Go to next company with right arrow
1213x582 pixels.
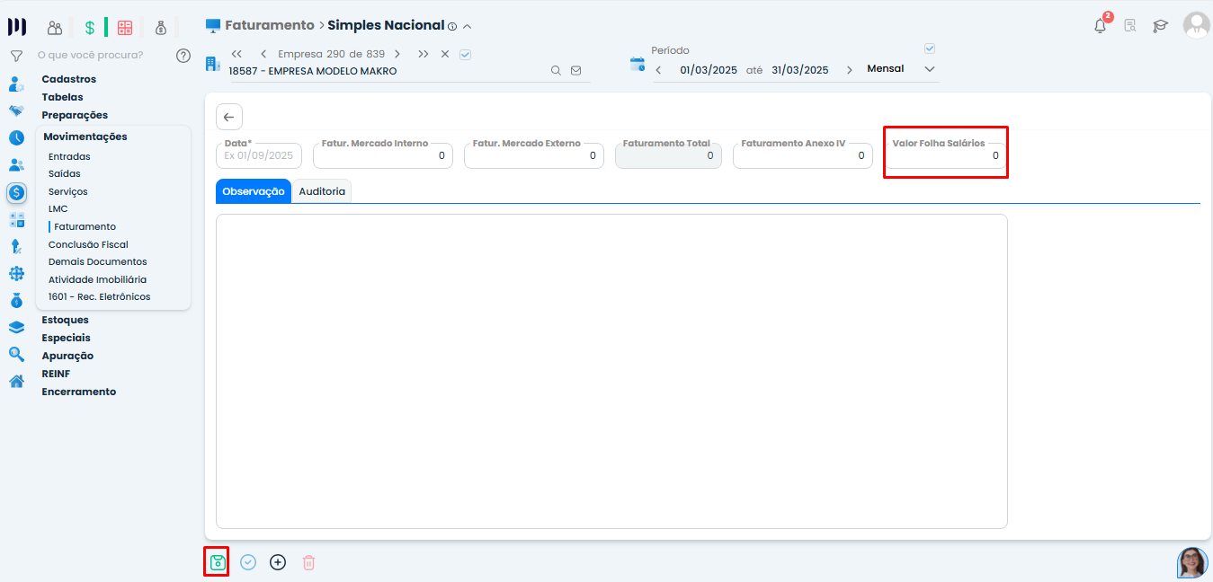coord(397,54)
